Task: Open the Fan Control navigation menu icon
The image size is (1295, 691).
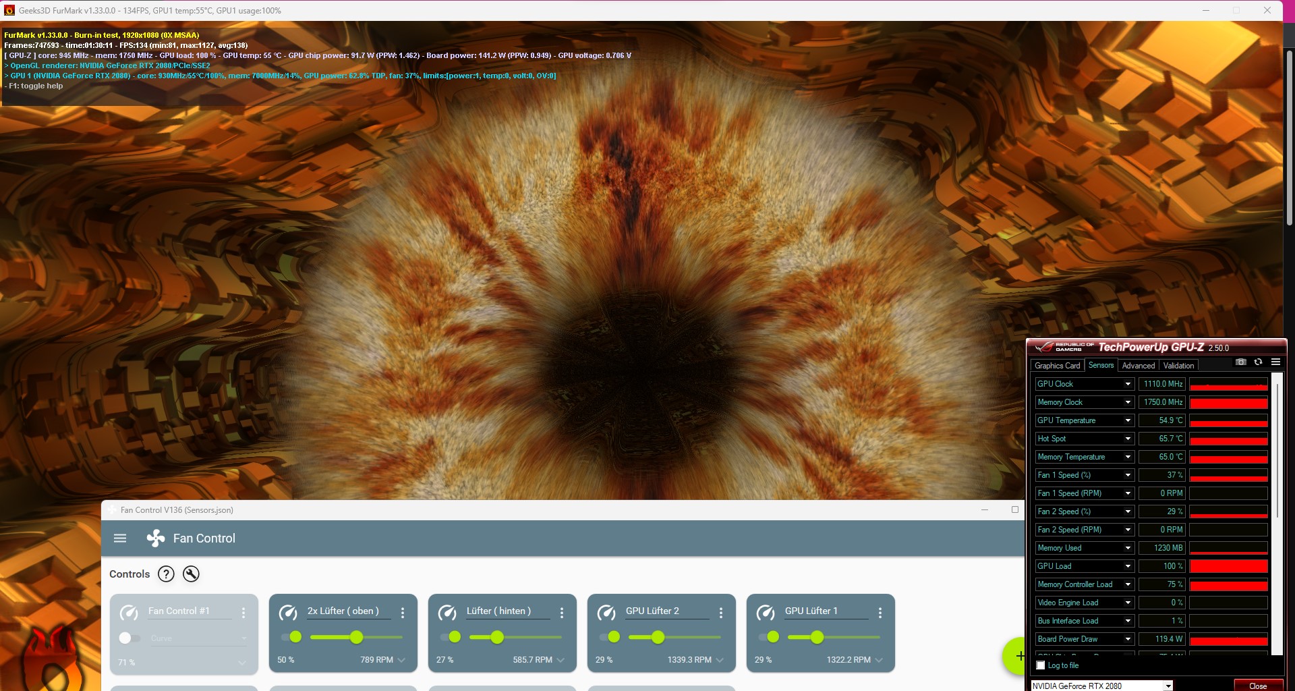Action: pyautogui.click(x=120, y=538)
